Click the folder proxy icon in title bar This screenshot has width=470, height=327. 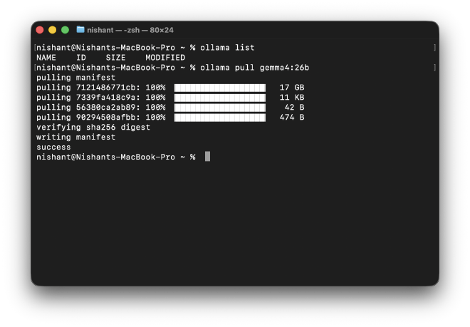pyautogui.click(x=80, y=30)
